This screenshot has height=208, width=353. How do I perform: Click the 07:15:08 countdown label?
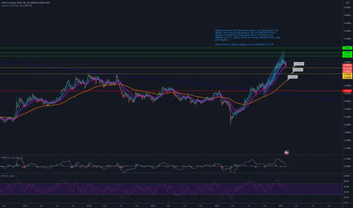(347, 68)
